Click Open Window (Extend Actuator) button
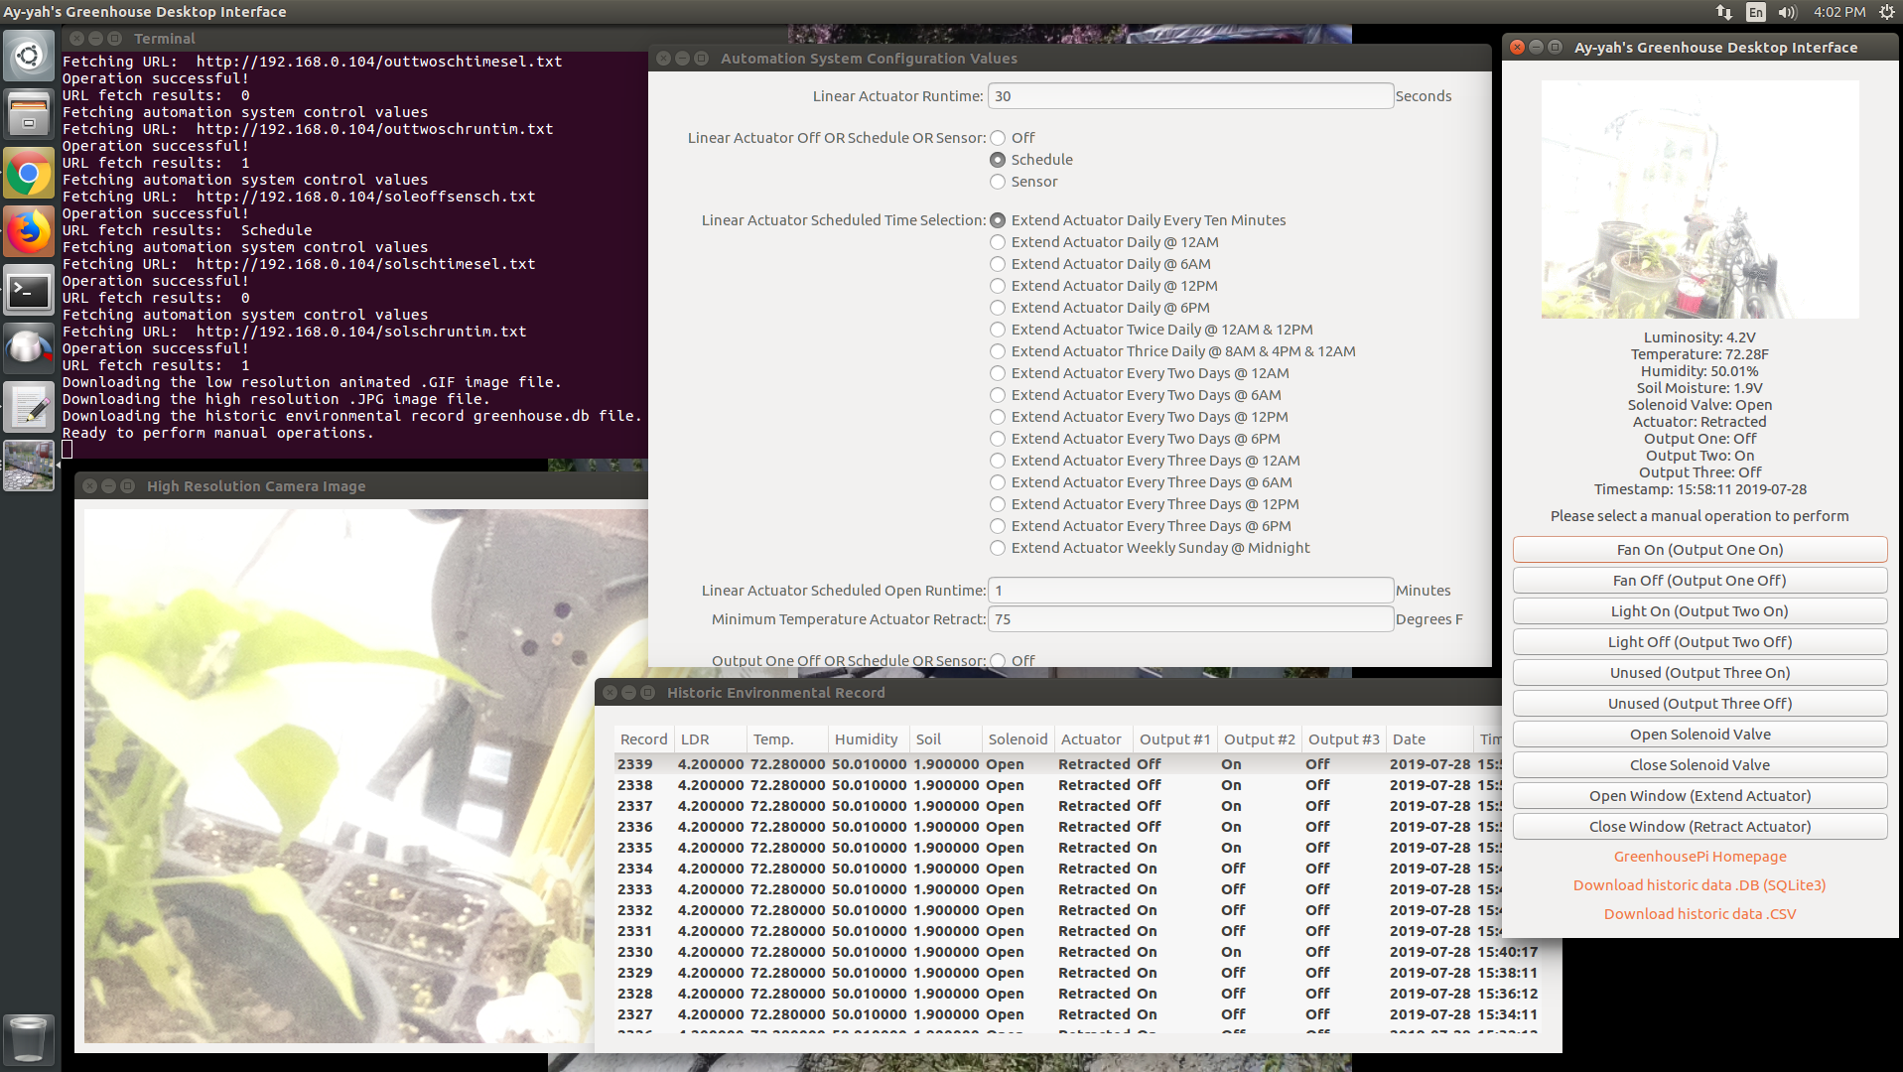Viewport: 1903px width, 1072px height. [x=1699, y=796]
